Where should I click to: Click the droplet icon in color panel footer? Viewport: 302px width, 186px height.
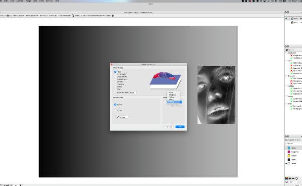[x=297, y=179]
